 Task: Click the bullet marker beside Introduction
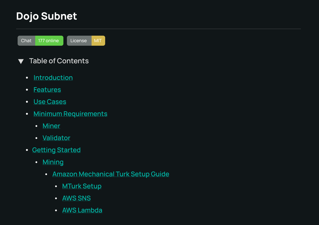tap(27, 78)
